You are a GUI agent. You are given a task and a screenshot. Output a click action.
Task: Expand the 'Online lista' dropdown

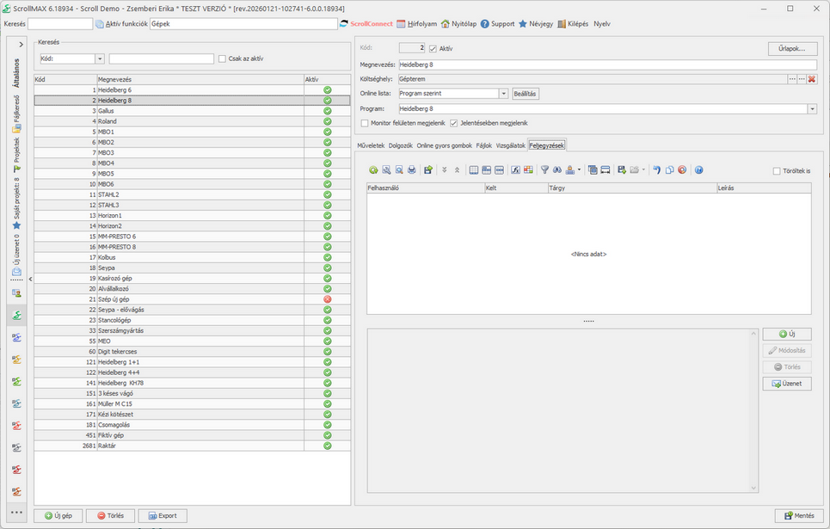504,94
